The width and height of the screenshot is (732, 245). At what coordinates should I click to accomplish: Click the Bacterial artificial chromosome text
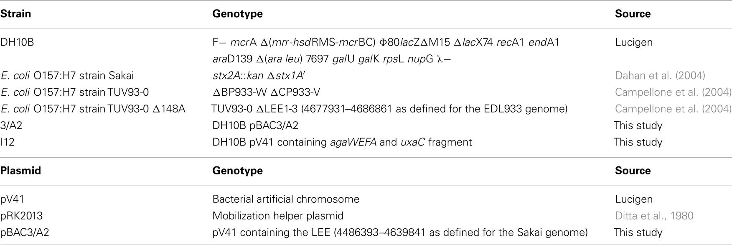pos(286,199)
